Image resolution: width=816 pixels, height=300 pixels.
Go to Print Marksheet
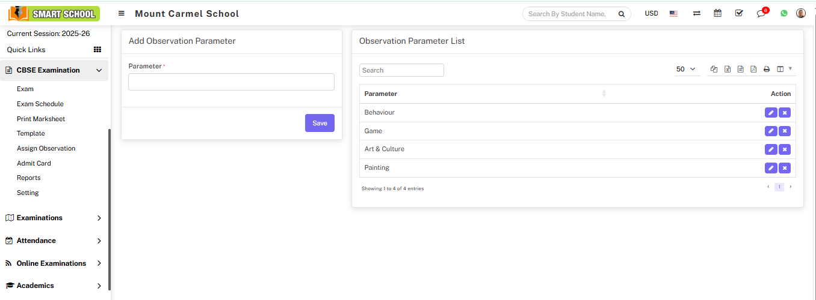coord(41,119)
